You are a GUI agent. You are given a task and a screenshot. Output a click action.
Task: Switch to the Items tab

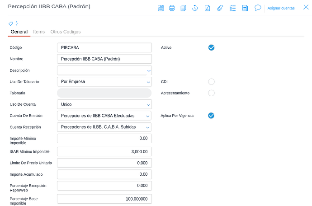tap(39, 32)
